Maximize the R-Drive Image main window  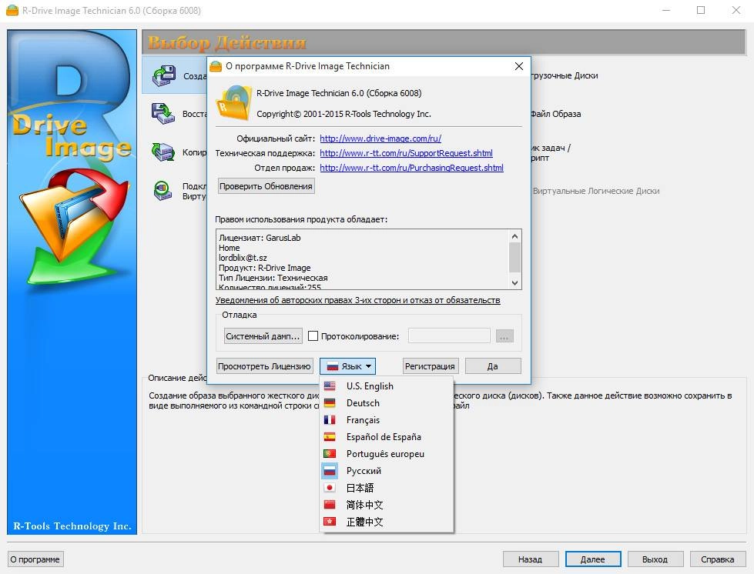coord(701,10)
